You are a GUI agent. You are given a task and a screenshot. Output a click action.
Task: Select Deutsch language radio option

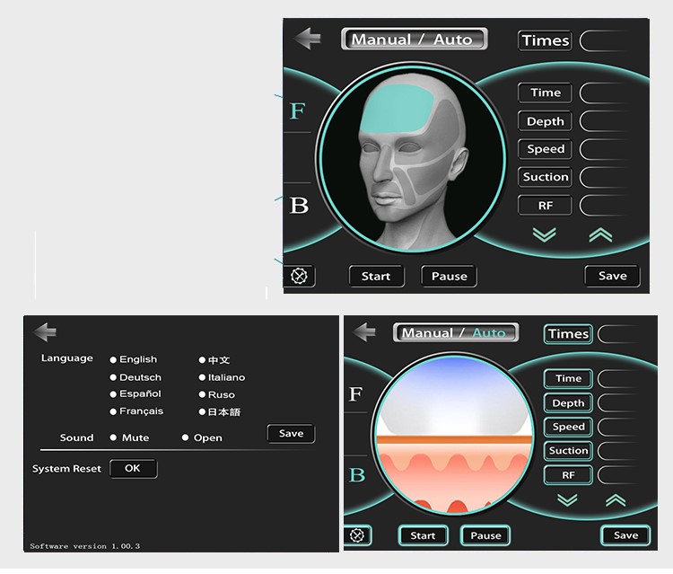pos(113,377)
